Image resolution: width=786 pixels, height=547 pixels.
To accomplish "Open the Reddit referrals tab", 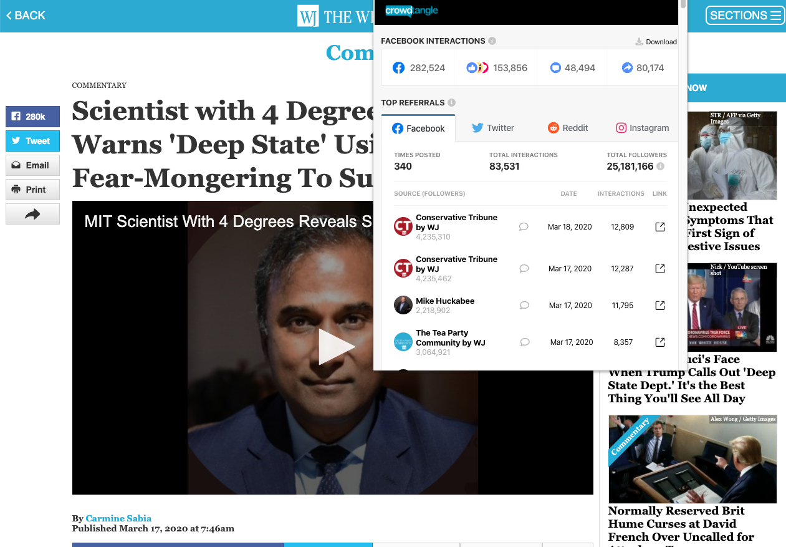I will tap(567, 128).
